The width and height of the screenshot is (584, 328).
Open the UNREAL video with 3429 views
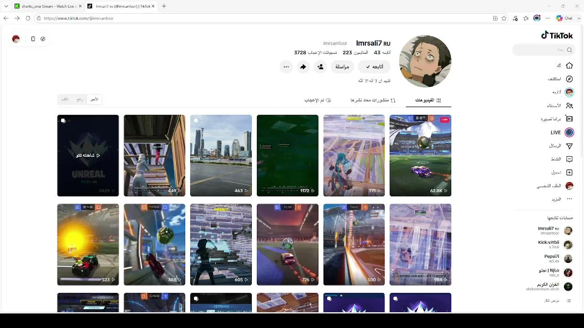(88, 156)
